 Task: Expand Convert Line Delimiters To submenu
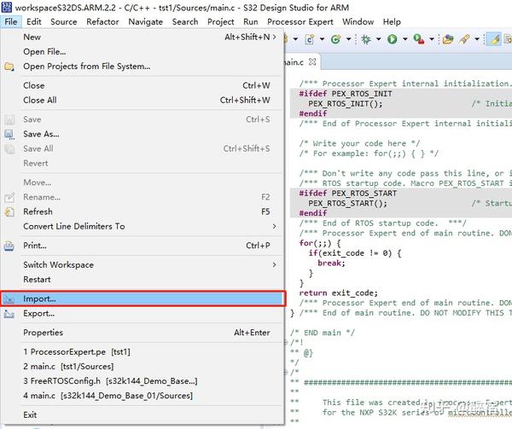274,226
